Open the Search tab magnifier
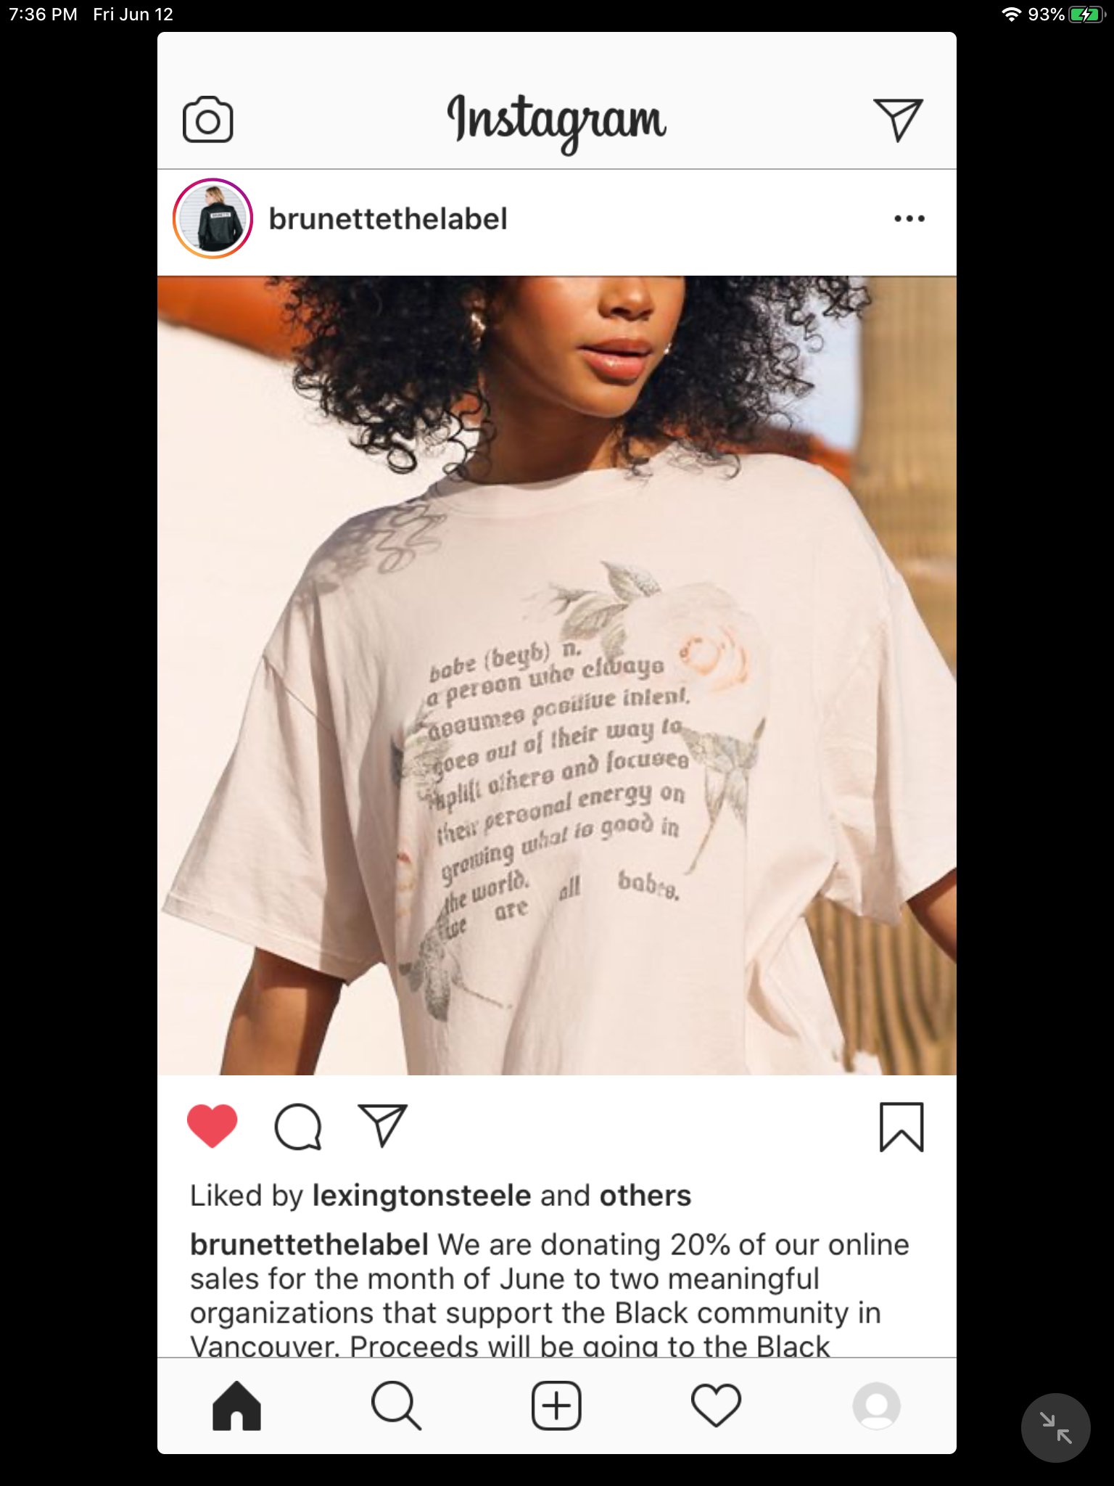1114x1486 pixels. pos(396,1406)
